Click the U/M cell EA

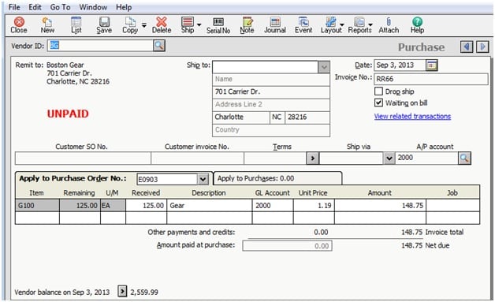click(x=113, y=206)
